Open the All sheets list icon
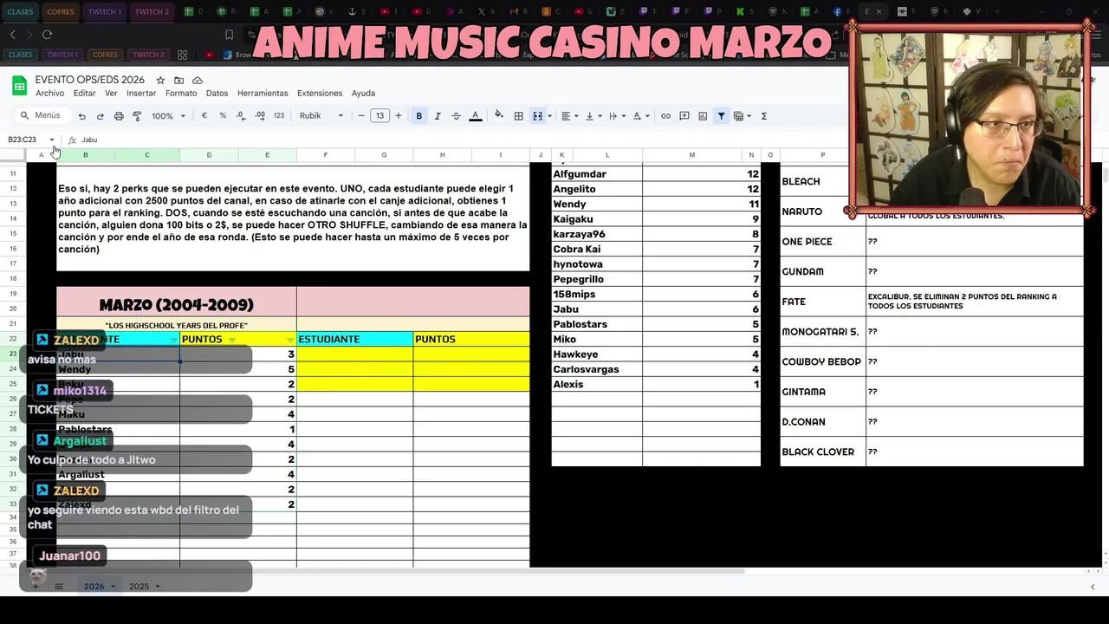Image resolution: width=1109 pixels, height=624 pixels. (x=59, y=587)
